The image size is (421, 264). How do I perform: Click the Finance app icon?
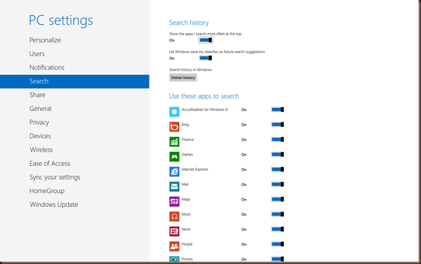coord(174,142)
